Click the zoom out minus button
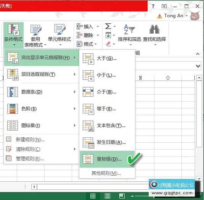204x200 pixels. pos(132,196)
